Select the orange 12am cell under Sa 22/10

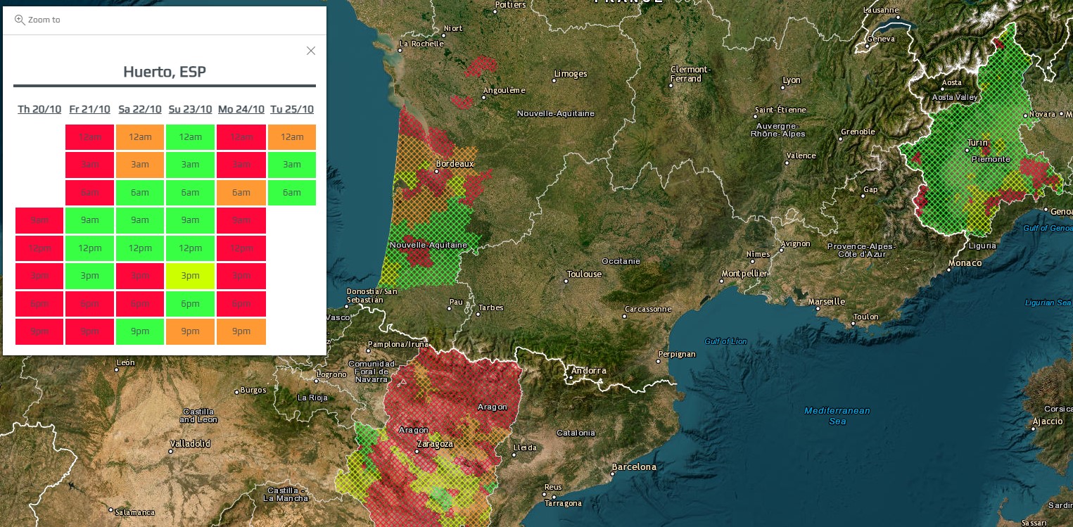(x=140, y=137)
